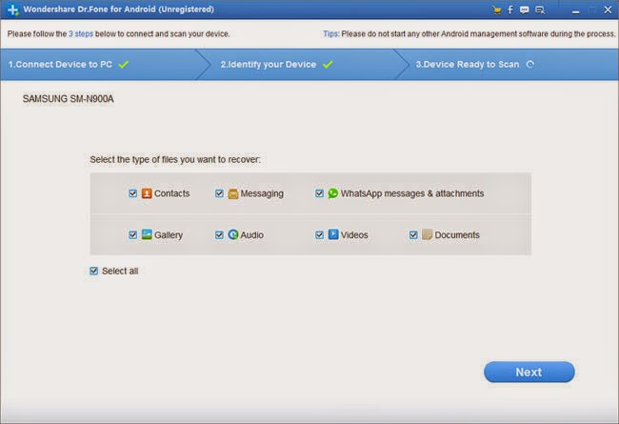Click the Messaging label

point(262,193)
